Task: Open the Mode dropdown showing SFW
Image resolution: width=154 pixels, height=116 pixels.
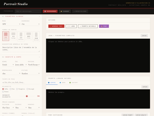Action: click(x=11, y=24)
